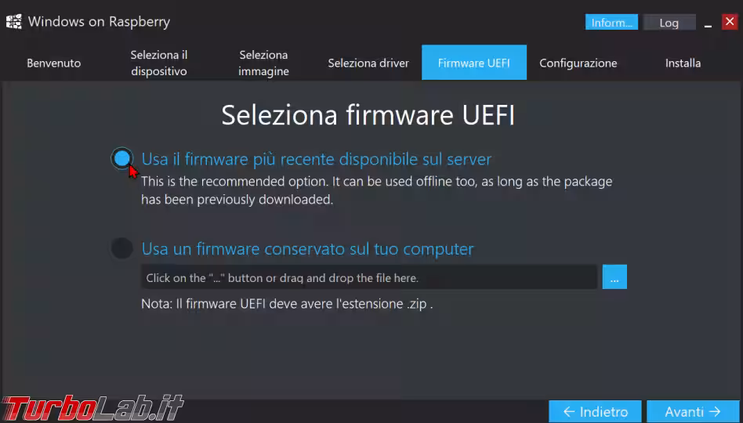Viewport: 743px width, 423px height.
Task: Open the Configurazione tab
Action: coord(578,63)
